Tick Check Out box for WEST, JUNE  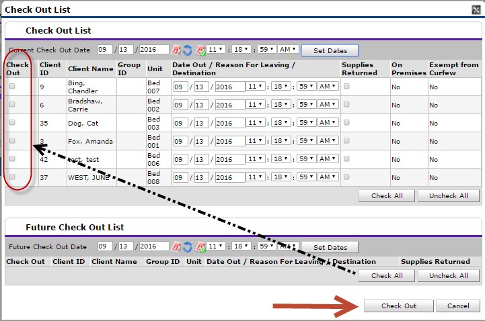(12, 177)
